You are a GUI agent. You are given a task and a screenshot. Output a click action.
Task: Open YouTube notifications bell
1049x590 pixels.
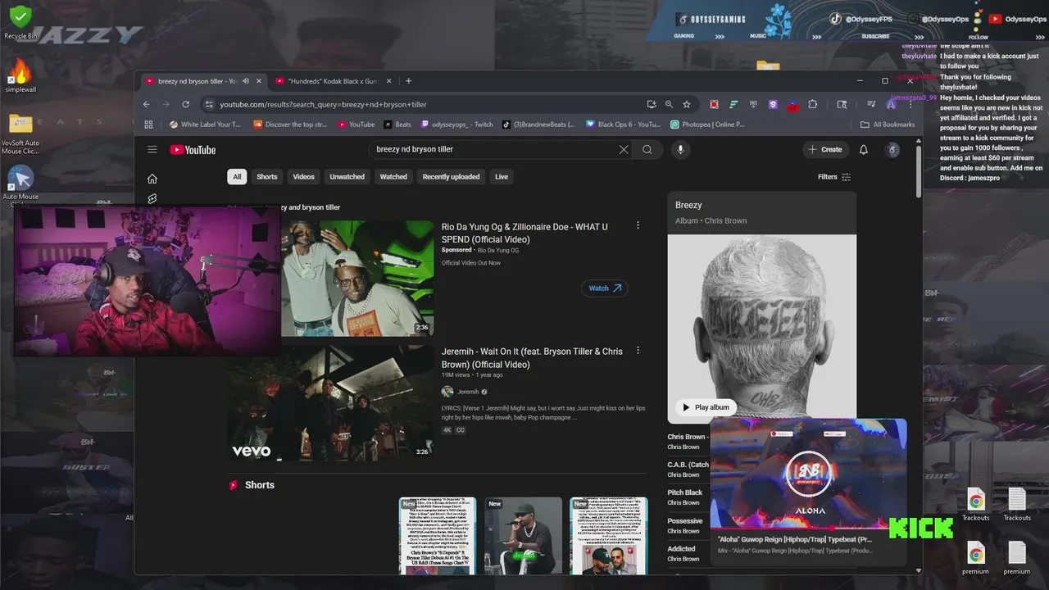point(863,149)
